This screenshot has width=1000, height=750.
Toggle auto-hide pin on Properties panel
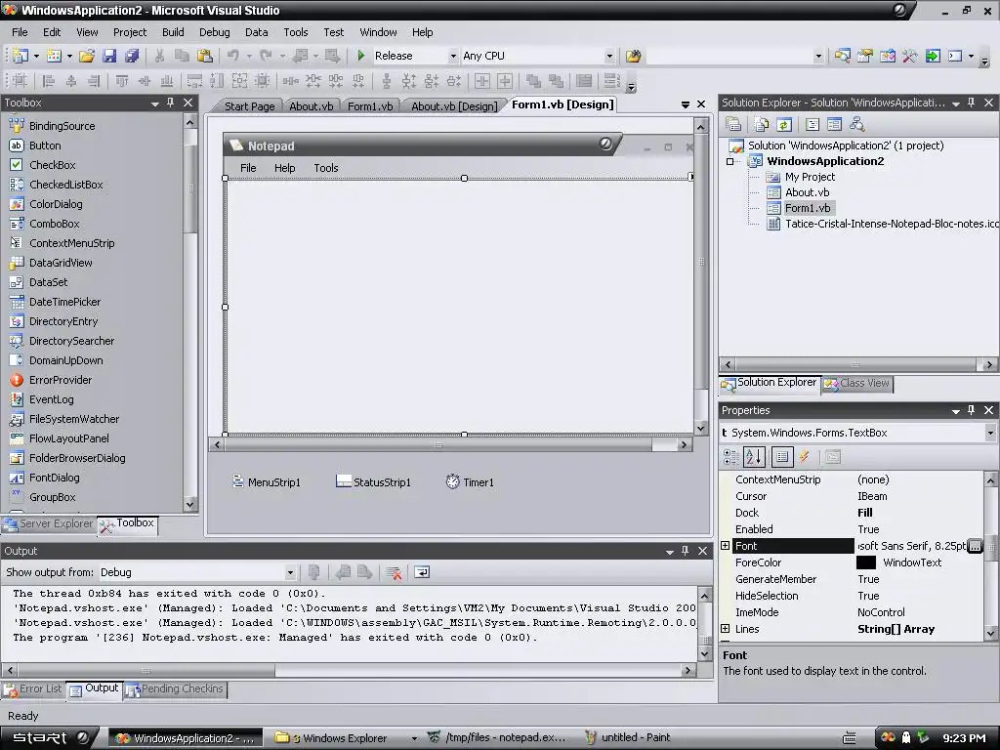[972, 410]
